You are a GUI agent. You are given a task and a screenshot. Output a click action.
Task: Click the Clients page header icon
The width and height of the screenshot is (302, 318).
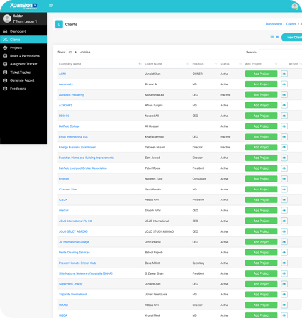click(x=59, y=24)
